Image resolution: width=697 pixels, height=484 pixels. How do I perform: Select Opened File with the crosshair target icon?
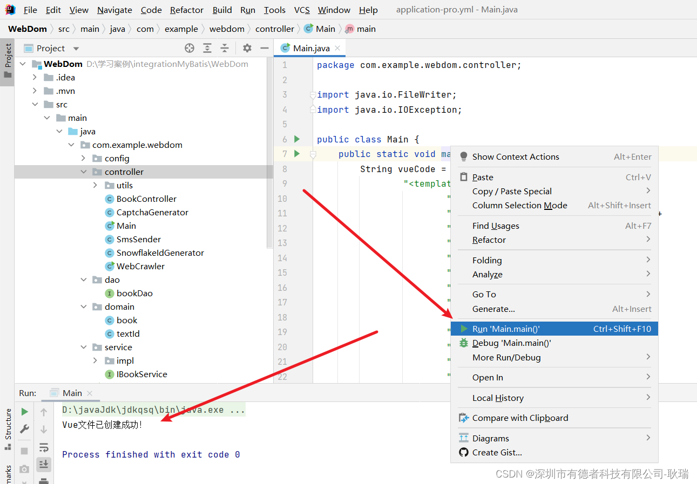coord(189,48)
